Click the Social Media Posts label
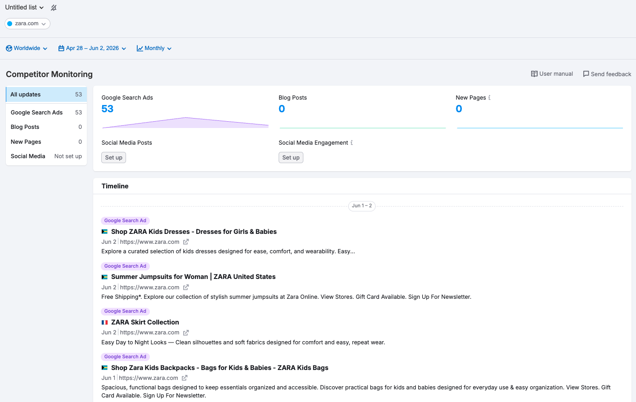 tap(127, 143)
